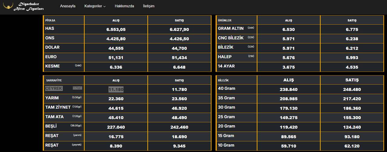The height and width of the screenshot is (152, 387).
Task: Click the GRAM ALTIN product label
Action: 231,28
